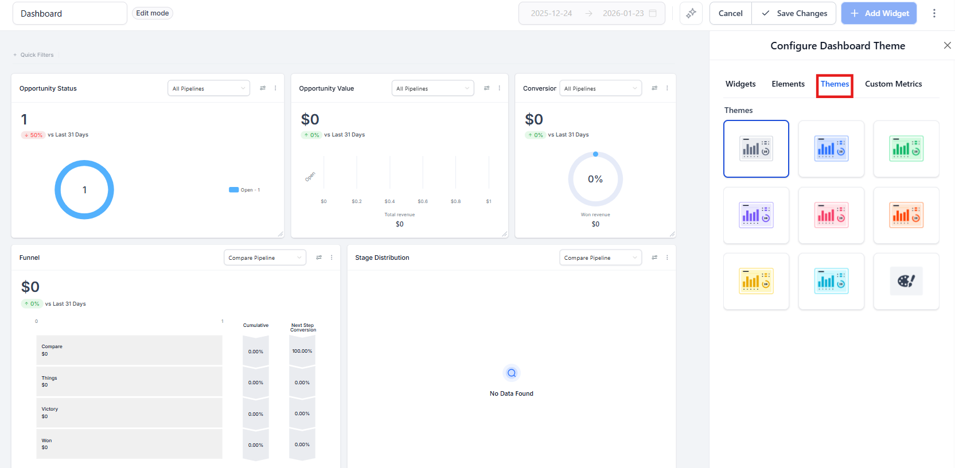Open Opportunity Status widget filter settings icon
955x468 pixels.
point(263,88)
